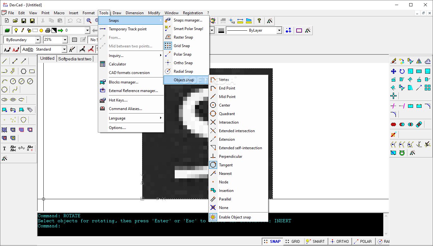The width and height of the screenshot is (433, 246).
Task: Toggle ORTHO in the status bar
Action: point(339,241)
